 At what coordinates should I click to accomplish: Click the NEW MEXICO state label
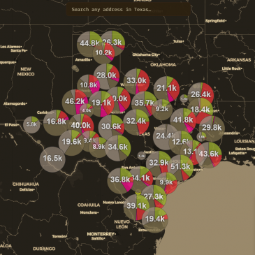click(x=26, y=72)
